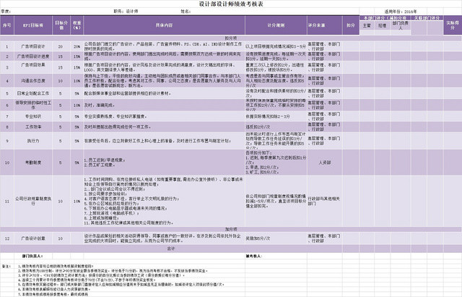Click the 姓名 label cell
This screenshot has height=297, width=462.
click(186, 12)
